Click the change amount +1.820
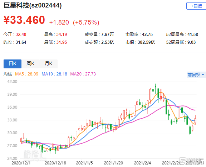The width and height of the screenshot is (206, 167). [x=59, y=22]
